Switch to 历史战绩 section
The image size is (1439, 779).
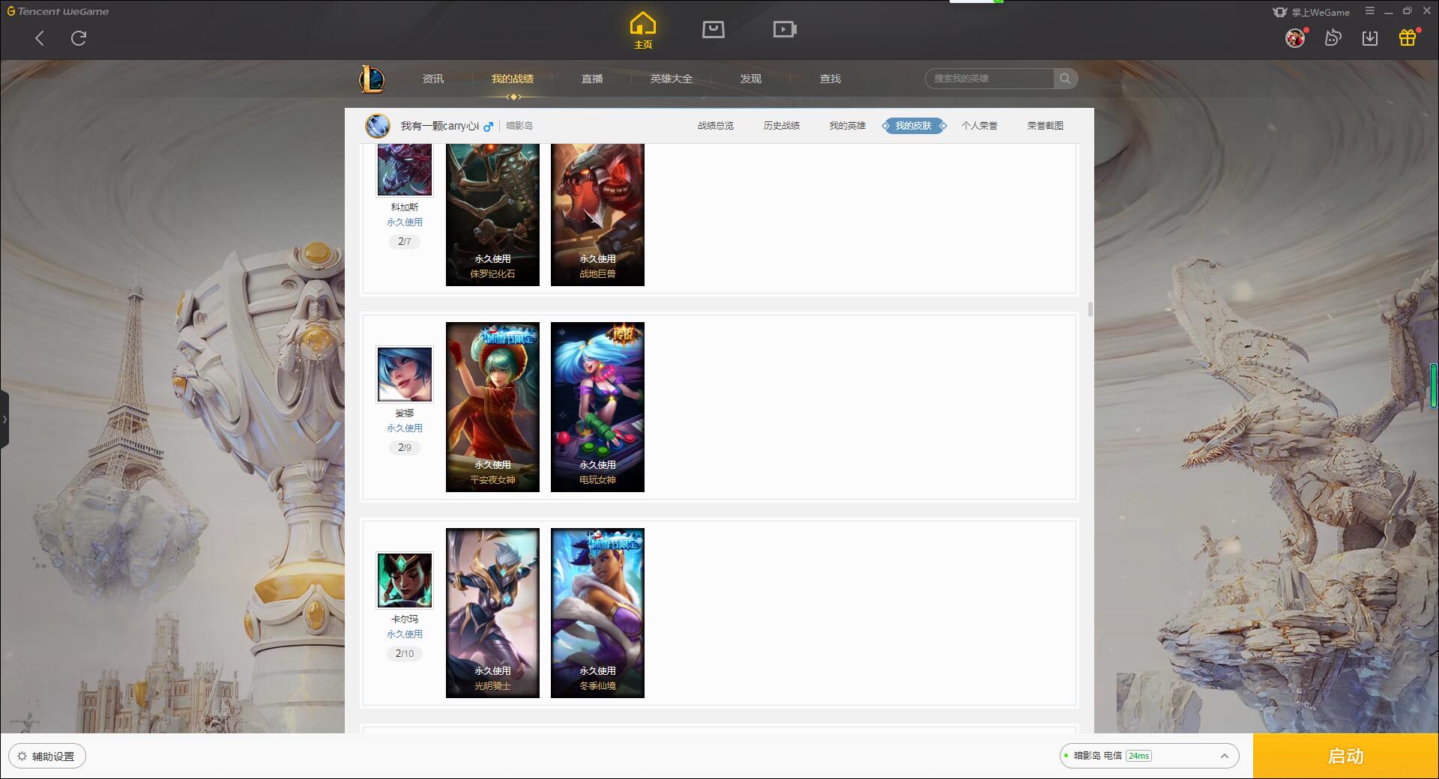click(782, 126)
